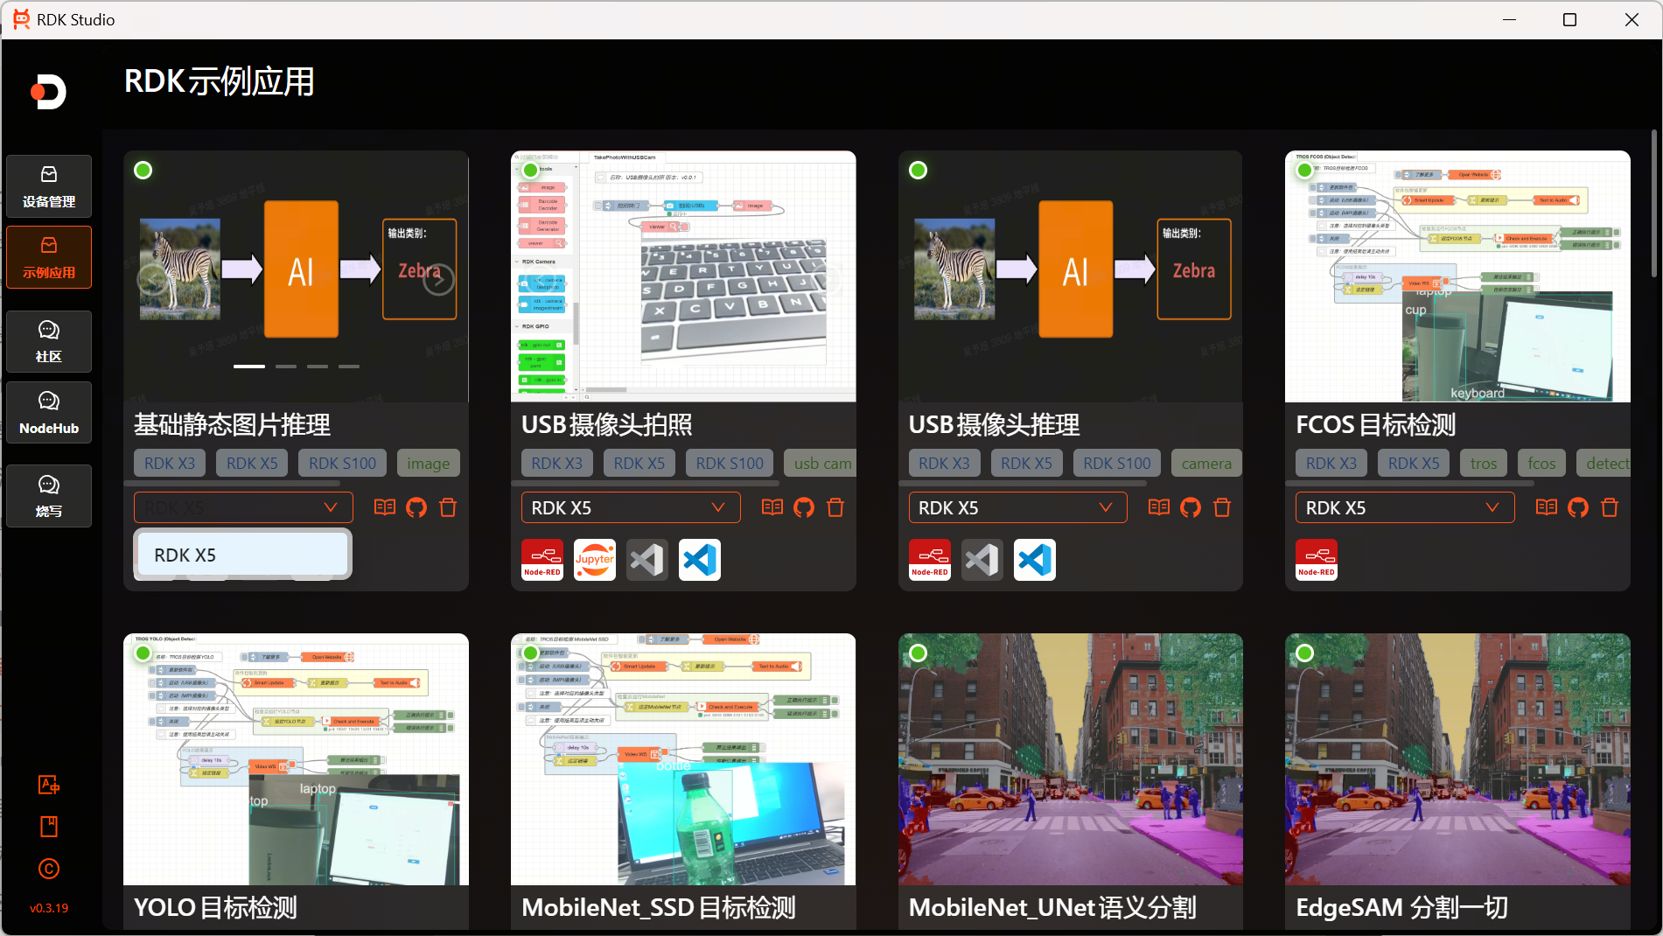Click the camera tag on USB摄像头推理
Image resolution: width=1663 pixels, height=936 pixels.
point(1205,463)
